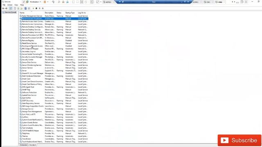Image resolution: width=262 pixels, height=147 pixels.
Task: Click the VMware console view icon
Action: [92, 2]
